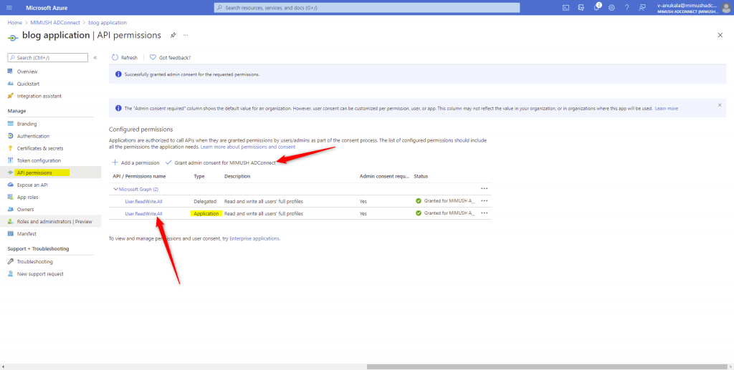734x370 pixels.
Task: Click the Description column header
Action: pyautogui.click(x=237, y=176)
